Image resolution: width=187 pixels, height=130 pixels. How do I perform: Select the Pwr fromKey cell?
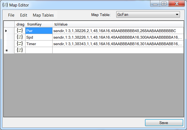pos(39,31)
